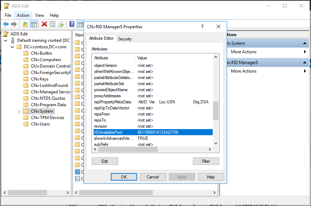This screenshot has height=206, width=311.
Task: Select the replPropertyMetaData attribute row
Action: tap(153, 102)
